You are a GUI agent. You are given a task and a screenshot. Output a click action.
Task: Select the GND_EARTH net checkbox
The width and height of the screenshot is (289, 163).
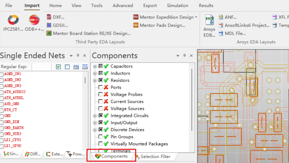pos(2,128)
